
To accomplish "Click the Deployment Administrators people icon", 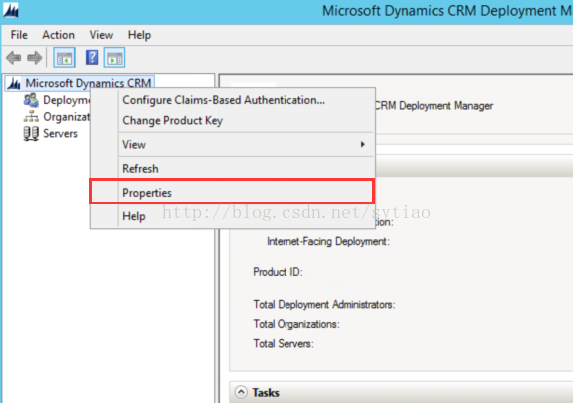I will (31, 100).
